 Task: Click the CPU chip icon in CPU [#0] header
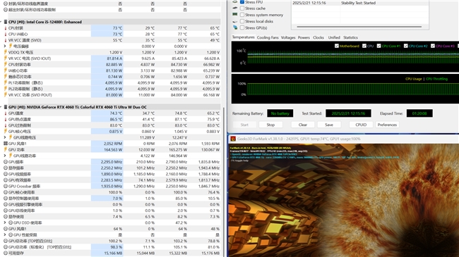click(5, 22)
